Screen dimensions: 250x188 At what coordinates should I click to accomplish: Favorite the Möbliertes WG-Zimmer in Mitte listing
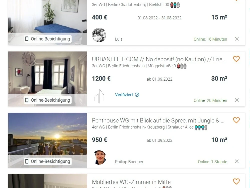pyautogui.click(x=236, y=181)
